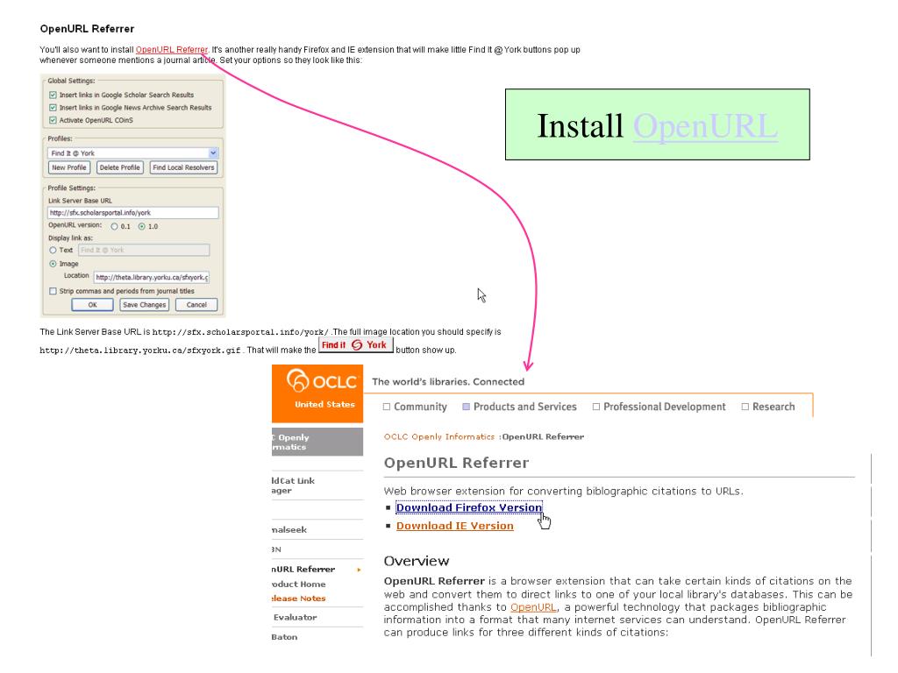Click the Download Firefox Version link
Image resolution: width=898 pixels, height=673 pixels.
tap(469, 507)
